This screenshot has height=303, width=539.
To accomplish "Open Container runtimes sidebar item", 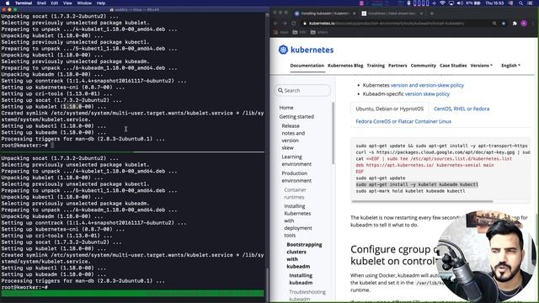I will pyautogui.click(x=295, y=194).
